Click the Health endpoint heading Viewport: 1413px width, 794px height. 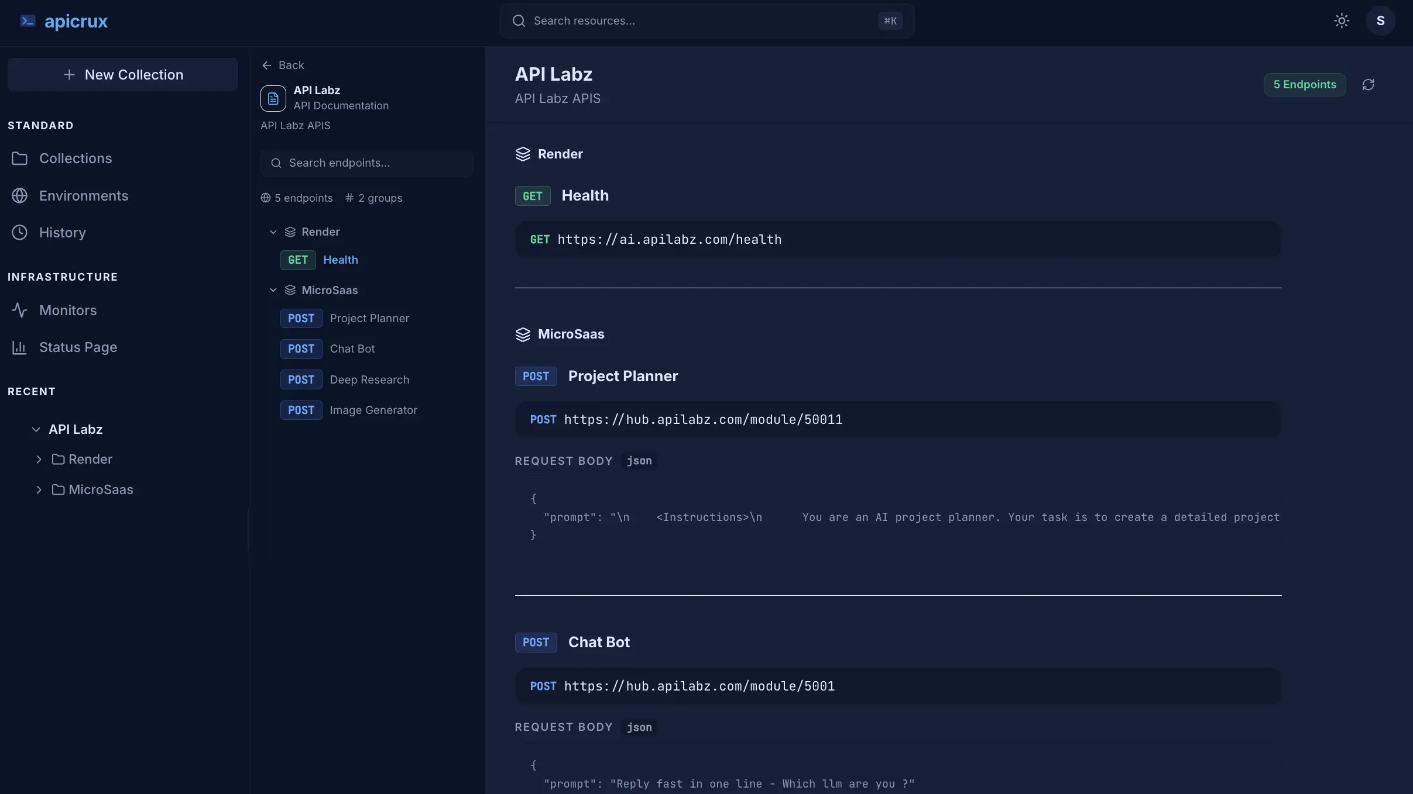pyautogui.click(x=585, y=196)
